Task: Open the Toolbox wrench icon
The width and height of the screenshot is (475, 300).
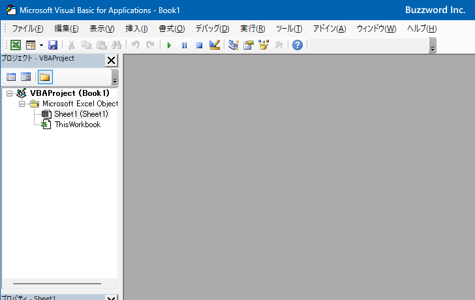Action: (x=279, y=45)
